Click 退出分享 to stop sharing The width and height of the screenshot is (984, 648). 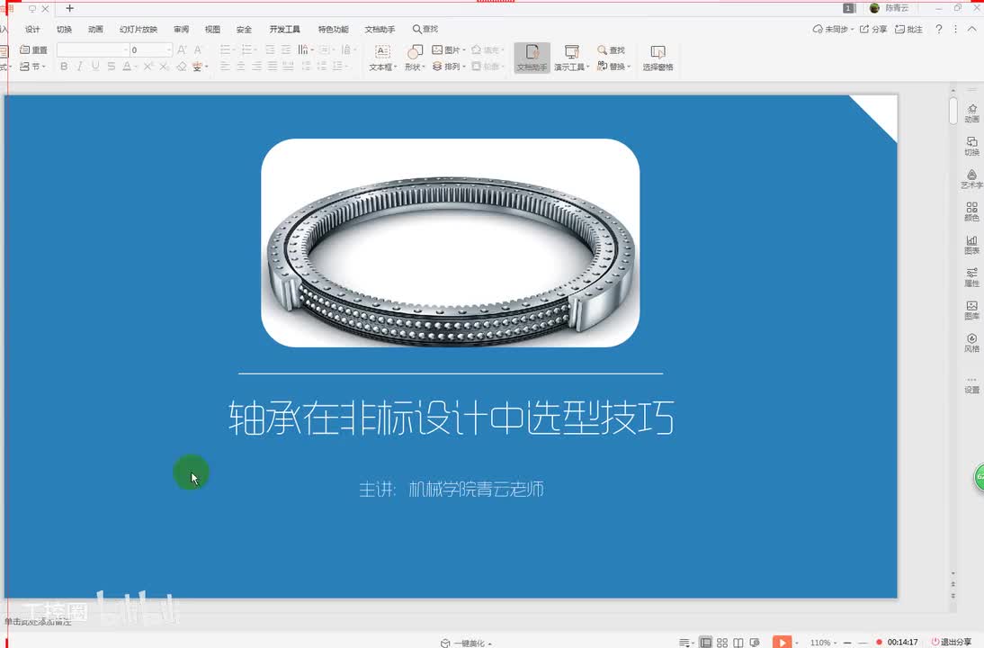point(952,642)
